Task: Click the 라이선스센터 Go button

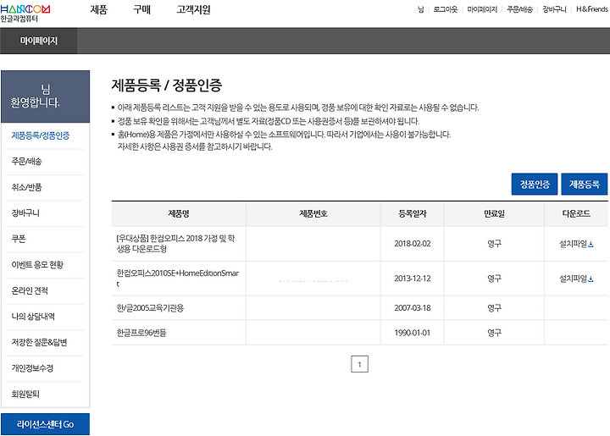Action: 45,424
